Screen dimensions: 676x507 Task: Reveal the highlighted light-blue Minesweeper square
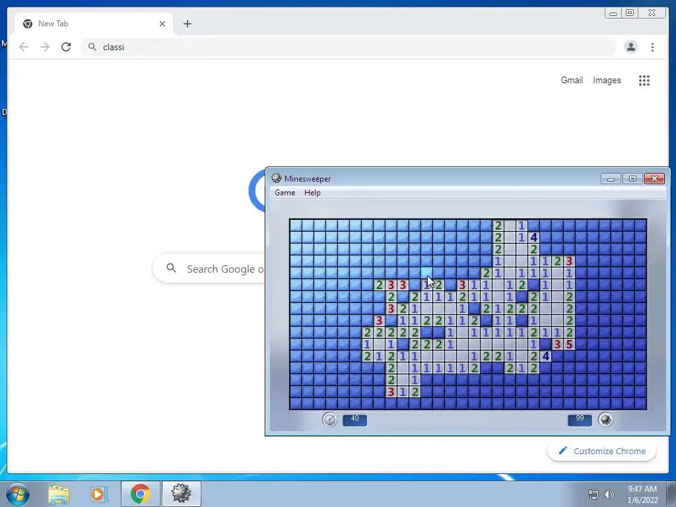[426, 273]
